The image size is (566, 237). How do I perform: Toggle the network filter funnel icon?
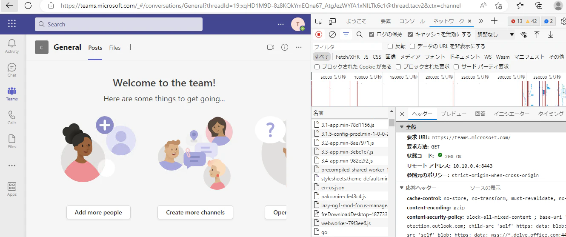point(346,34)
